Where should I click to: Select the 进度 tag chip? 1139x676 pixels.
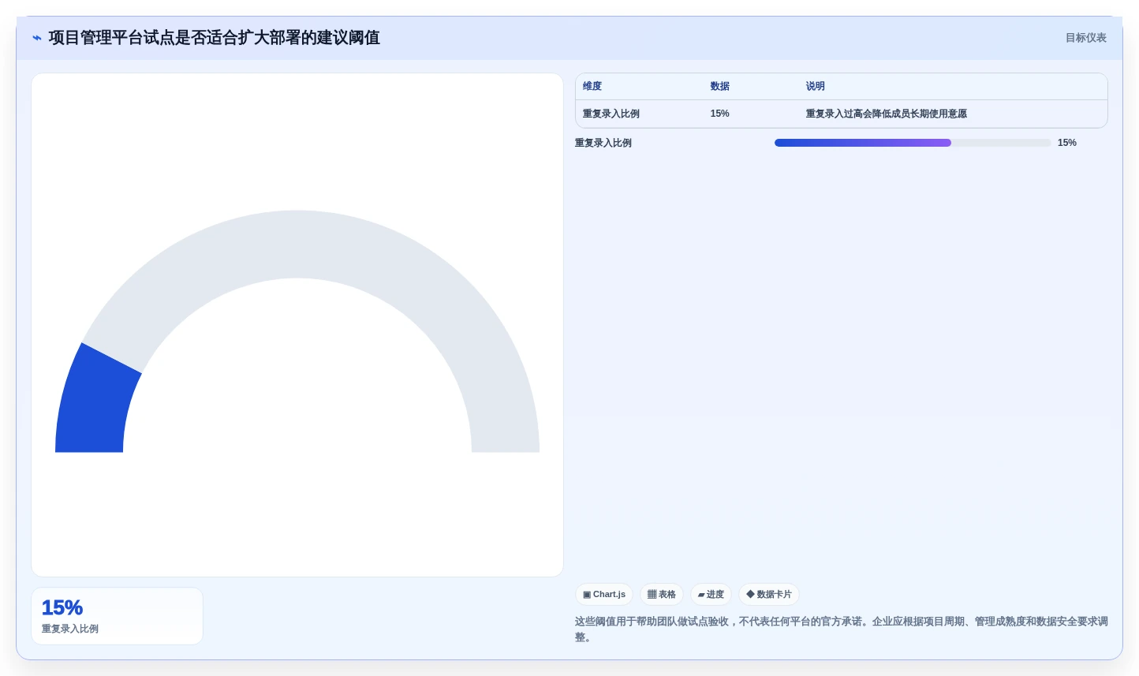[x=711, y=595]
